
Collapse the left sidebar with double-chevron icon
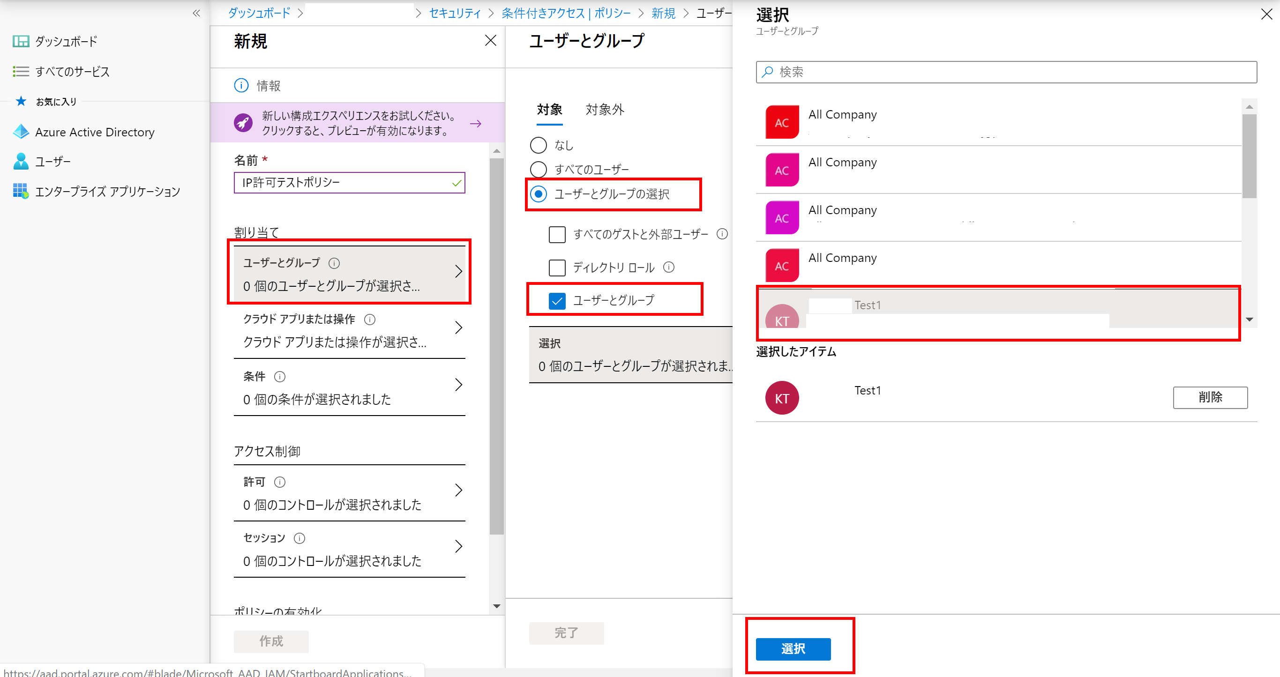pos(196,13)
